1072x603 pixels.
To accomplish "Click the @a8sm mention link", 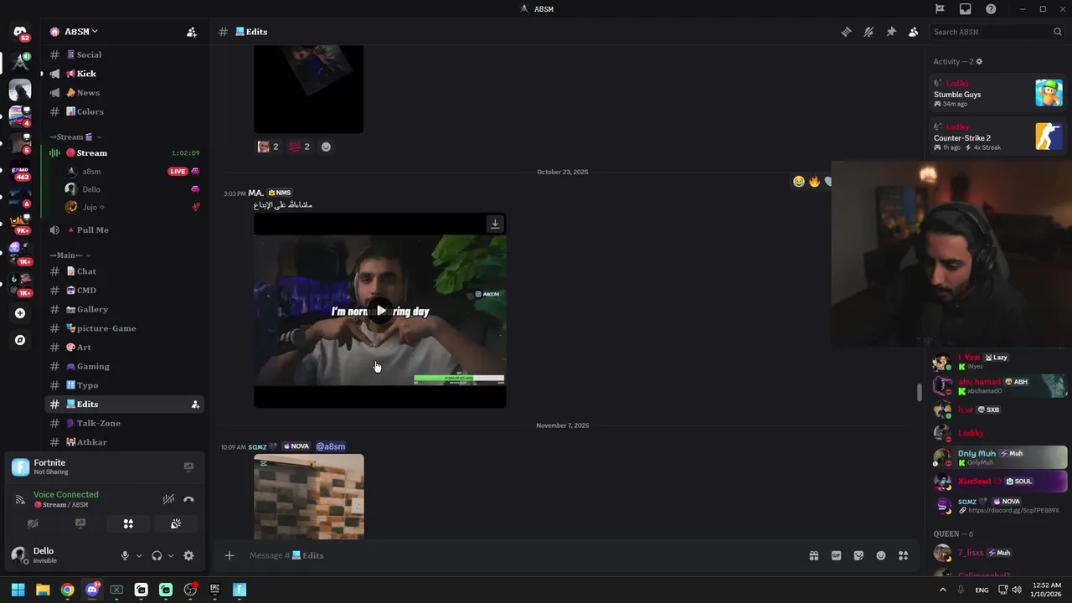I will pyautogui.click(x=330, y=446).
